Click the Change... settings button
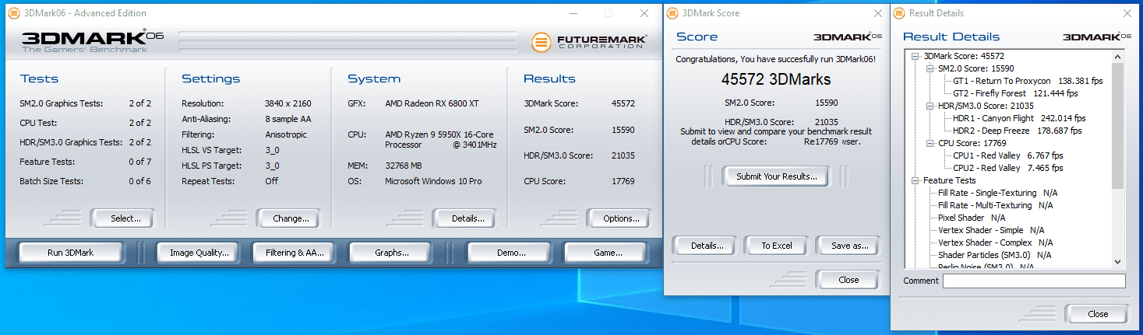The height and width of the screenshot is (335, 1143). [289, 218]
